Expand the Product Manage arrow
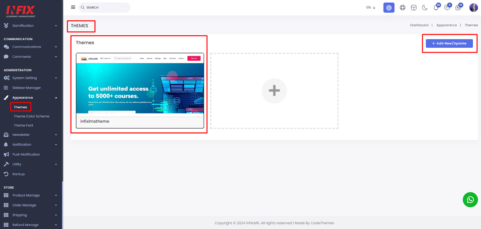Screen dimensions: 481x229 pyautogui.click(x=56, y=195)
